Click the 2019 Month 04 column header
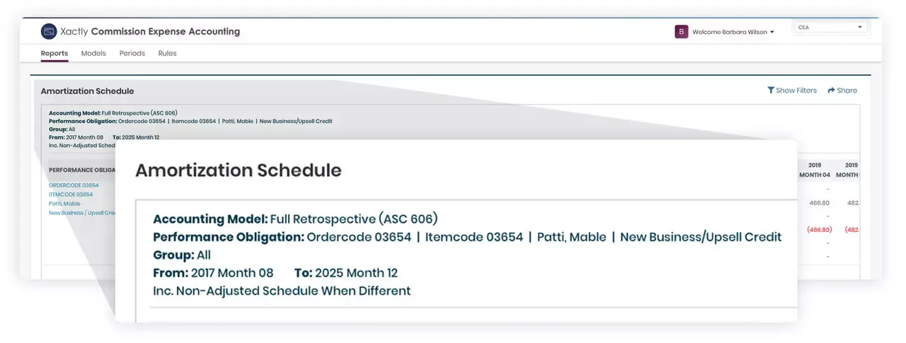This screenshot has height=343, width=906. point(815,170)
